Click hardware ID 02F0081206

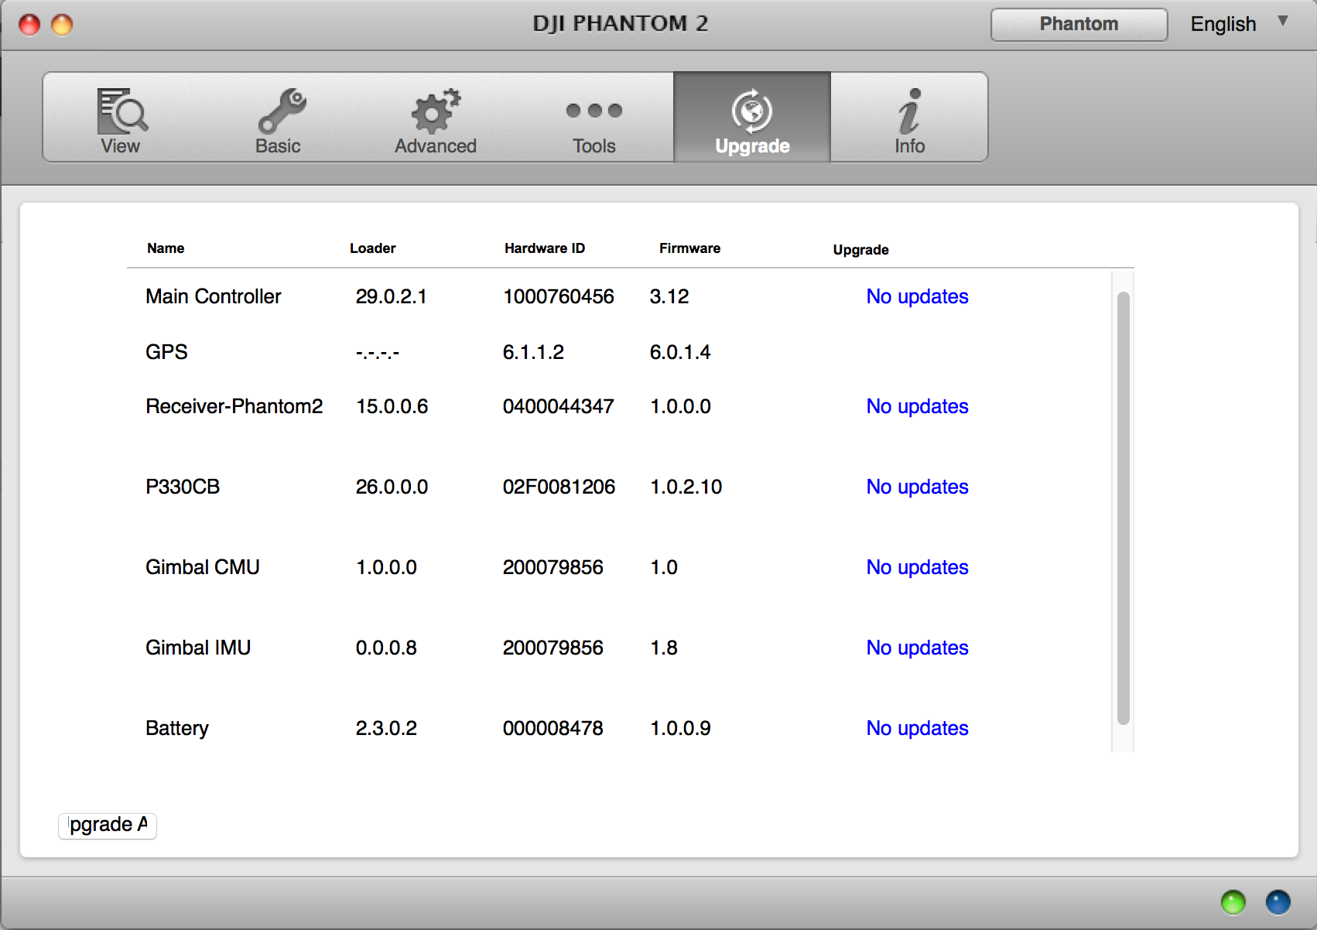[559, 487]
